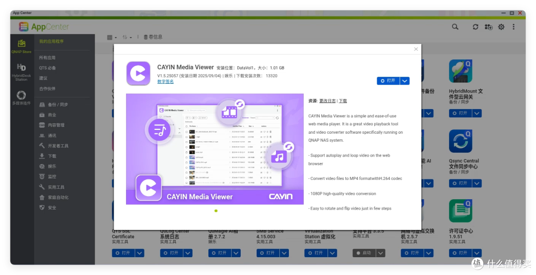Viewport: 536px width, 275px height.
Task: Expand QuMagie 打开 dropdown arrow
Action: [x=236, y=253]
